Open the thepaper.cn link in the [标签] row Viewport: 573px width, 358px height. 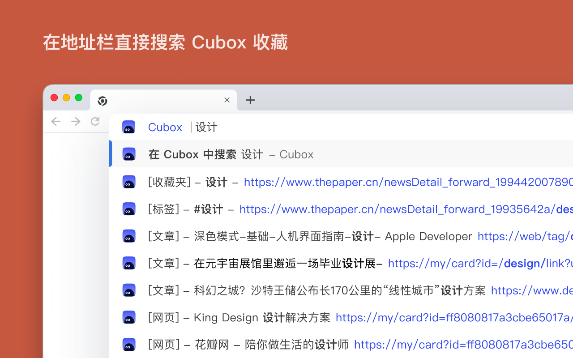(x=406, y=209)
